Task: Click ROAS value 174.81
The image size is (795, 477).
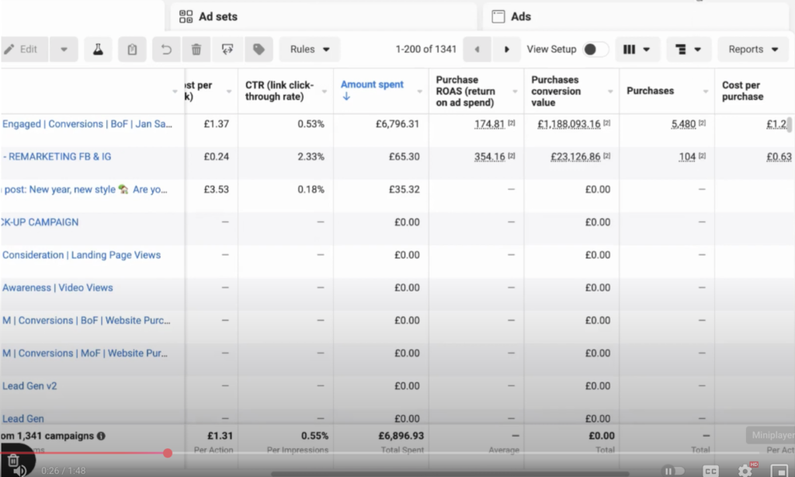Action: point(489,124)
